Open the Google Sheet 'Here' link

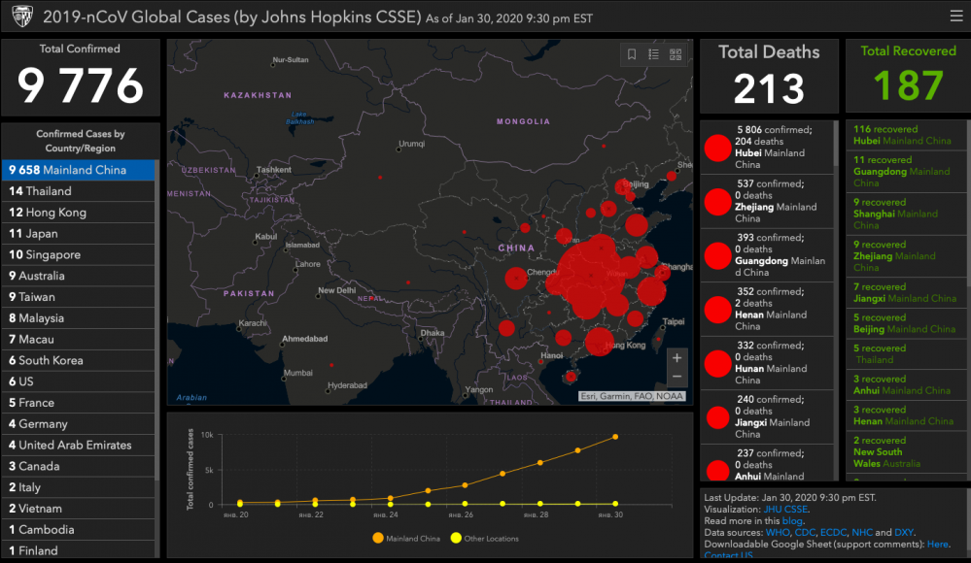[x=937, y=545]
